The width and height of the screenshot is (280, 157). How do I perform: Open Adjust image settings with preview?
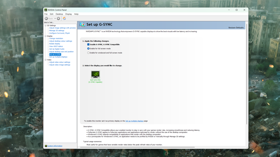point(62,28)
